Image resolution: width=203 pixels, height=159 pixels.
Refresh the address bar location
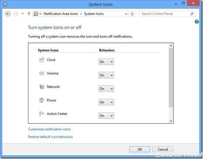(132, 14)
